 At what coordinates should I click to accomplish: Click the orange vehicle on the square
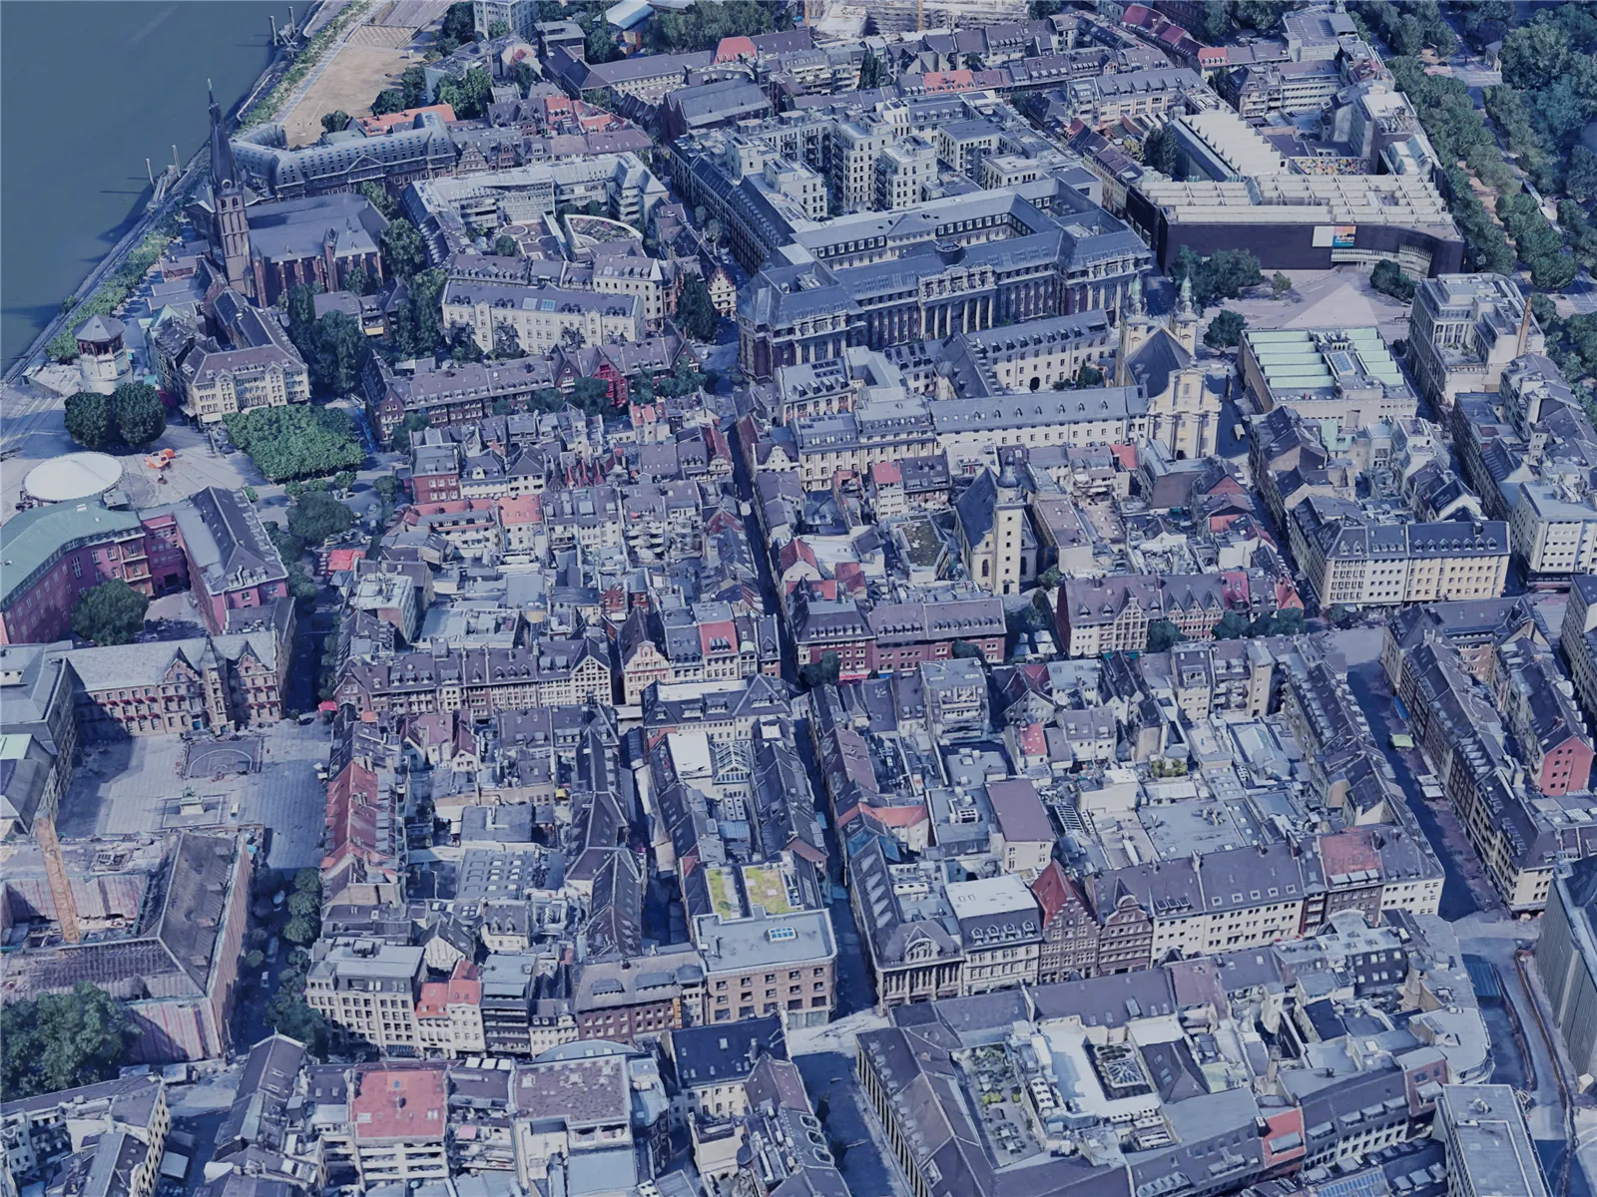[158, 459]
